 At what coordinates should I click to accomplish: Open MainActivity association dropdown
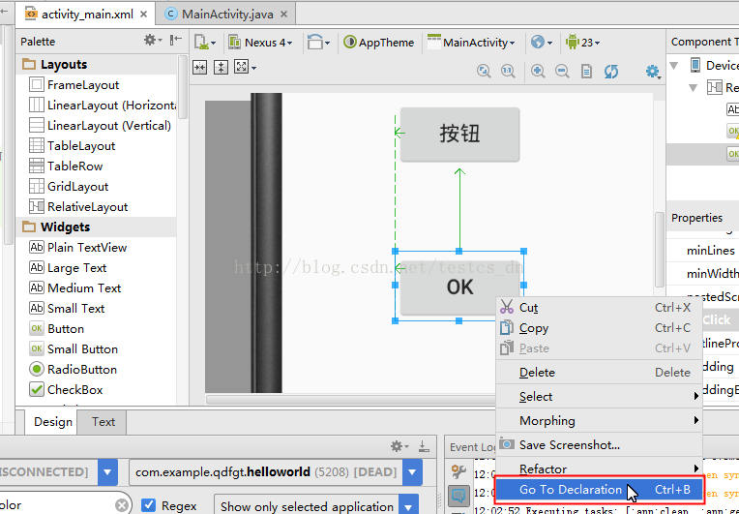pyautogui.click(x=471, y=43)
